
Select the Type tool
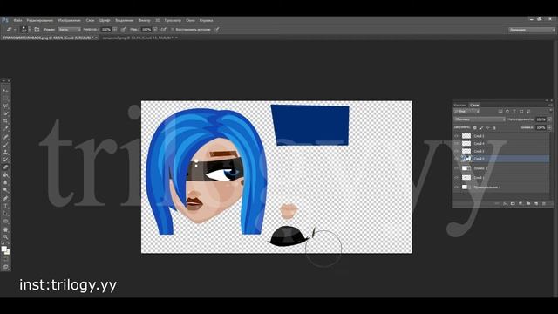[x=6, y=206]
